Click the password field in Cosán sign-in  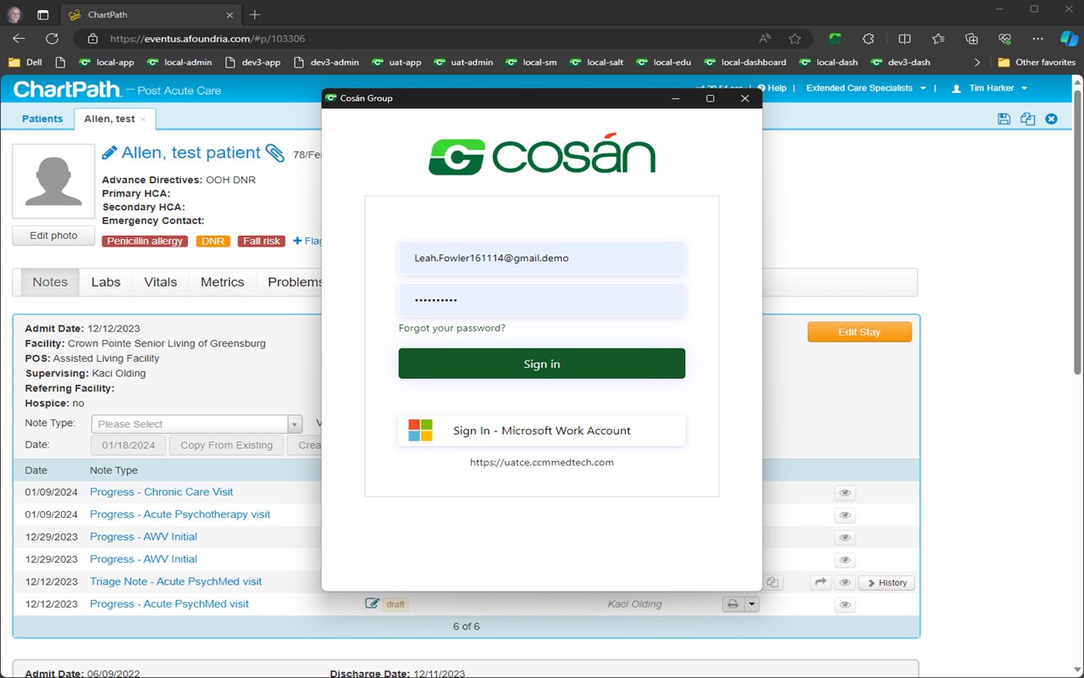coord(542,300)
